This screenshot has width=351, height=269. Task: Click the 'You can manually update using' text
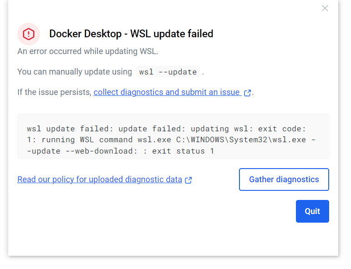coord(75,72)
